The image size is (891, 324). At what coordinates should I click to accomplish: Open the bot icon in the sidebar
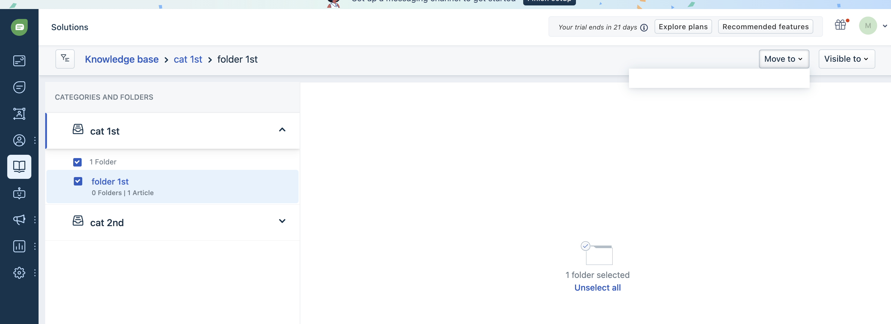[x=19, y=193]
